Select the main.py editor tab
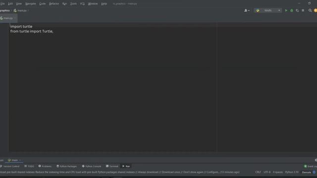 [x=8, y=18]
